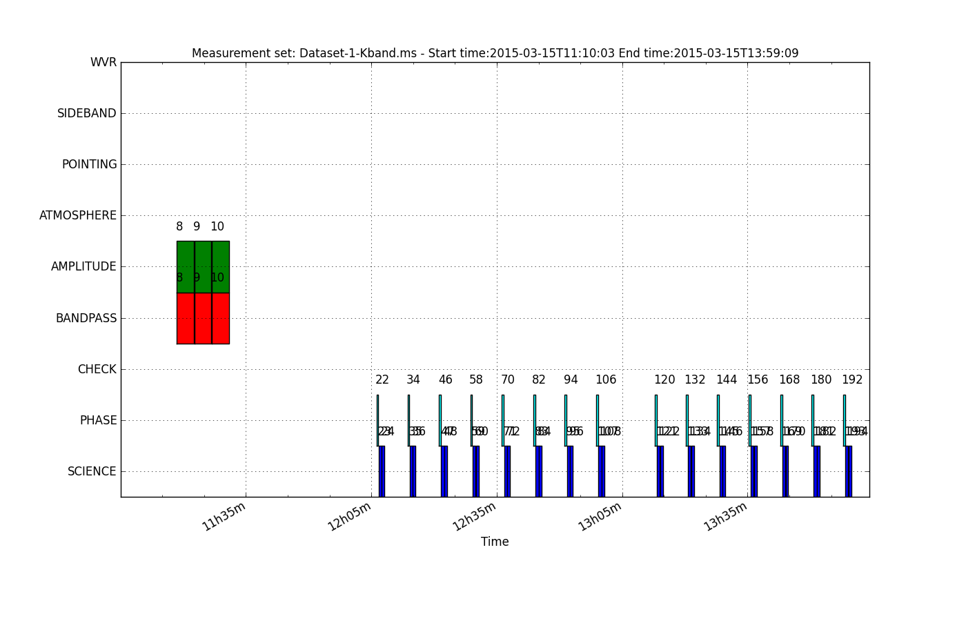
Task: Click the scan label 120 above PHASE
Action: coord(664,380)
